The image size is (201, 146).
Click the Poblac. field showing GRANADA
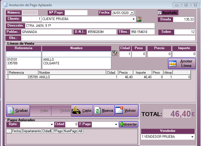pyautogui.click(x=46, y=32)
